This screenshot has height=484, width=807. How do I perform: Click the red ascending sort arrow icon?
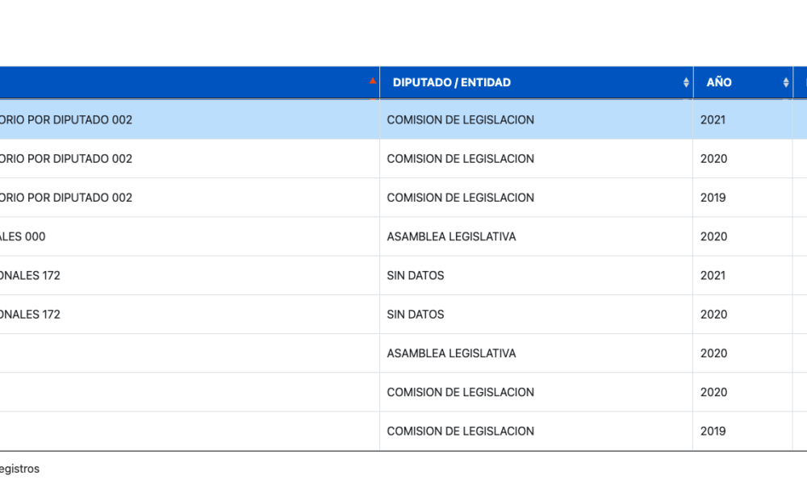(373, 81)
